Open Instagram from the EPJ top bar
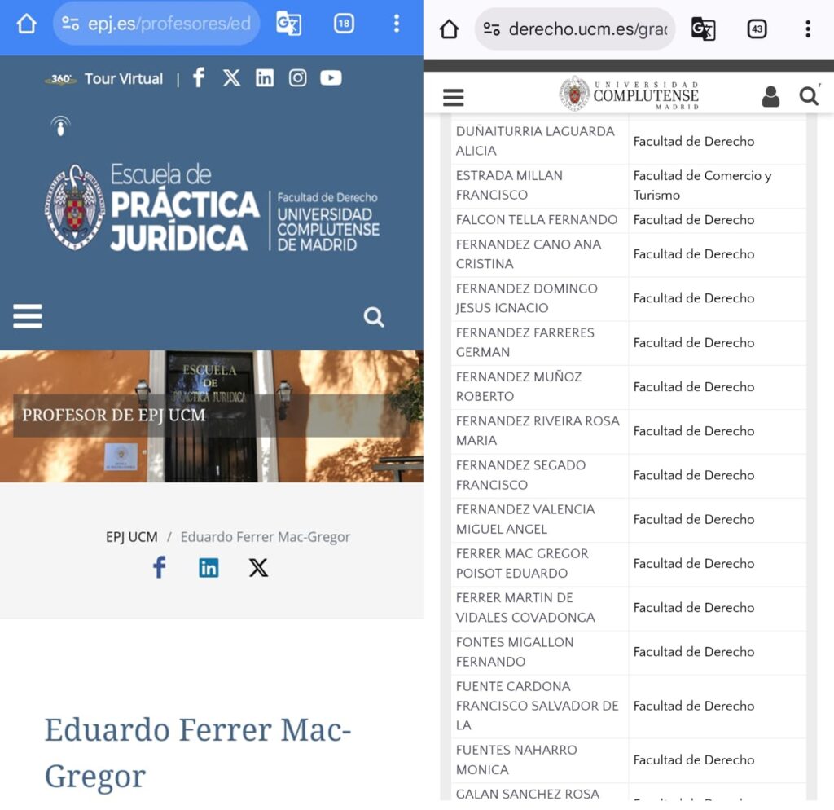 [297, 77]
